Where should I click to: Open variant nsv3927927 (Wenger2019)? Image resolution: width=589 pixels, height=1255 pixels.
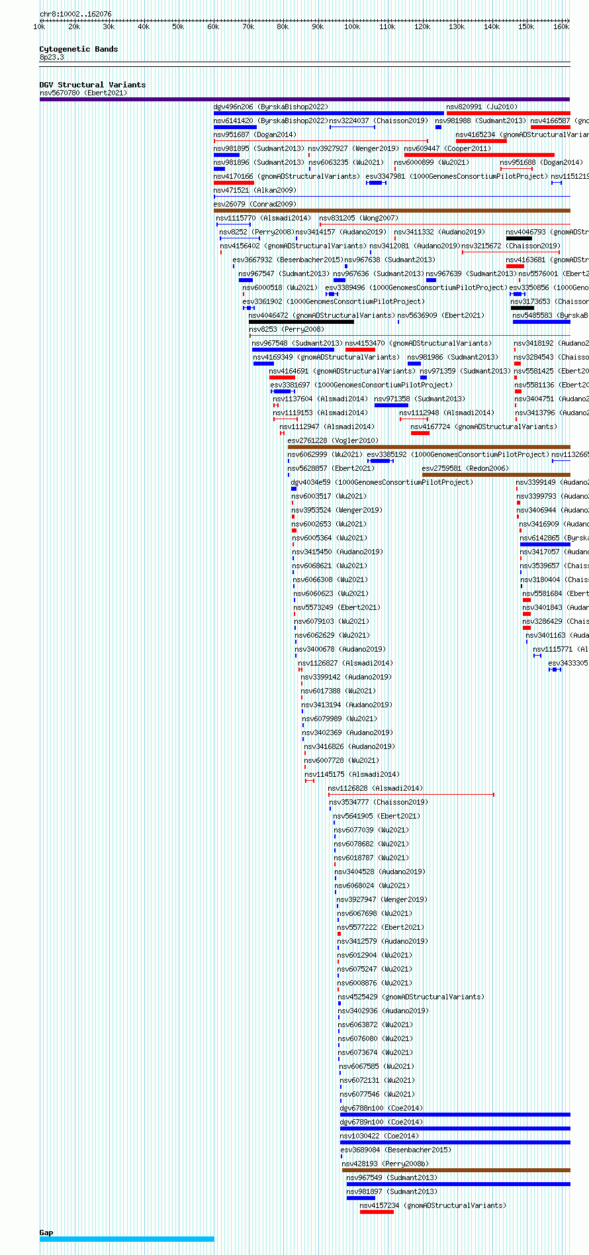[x=353, y=148]
